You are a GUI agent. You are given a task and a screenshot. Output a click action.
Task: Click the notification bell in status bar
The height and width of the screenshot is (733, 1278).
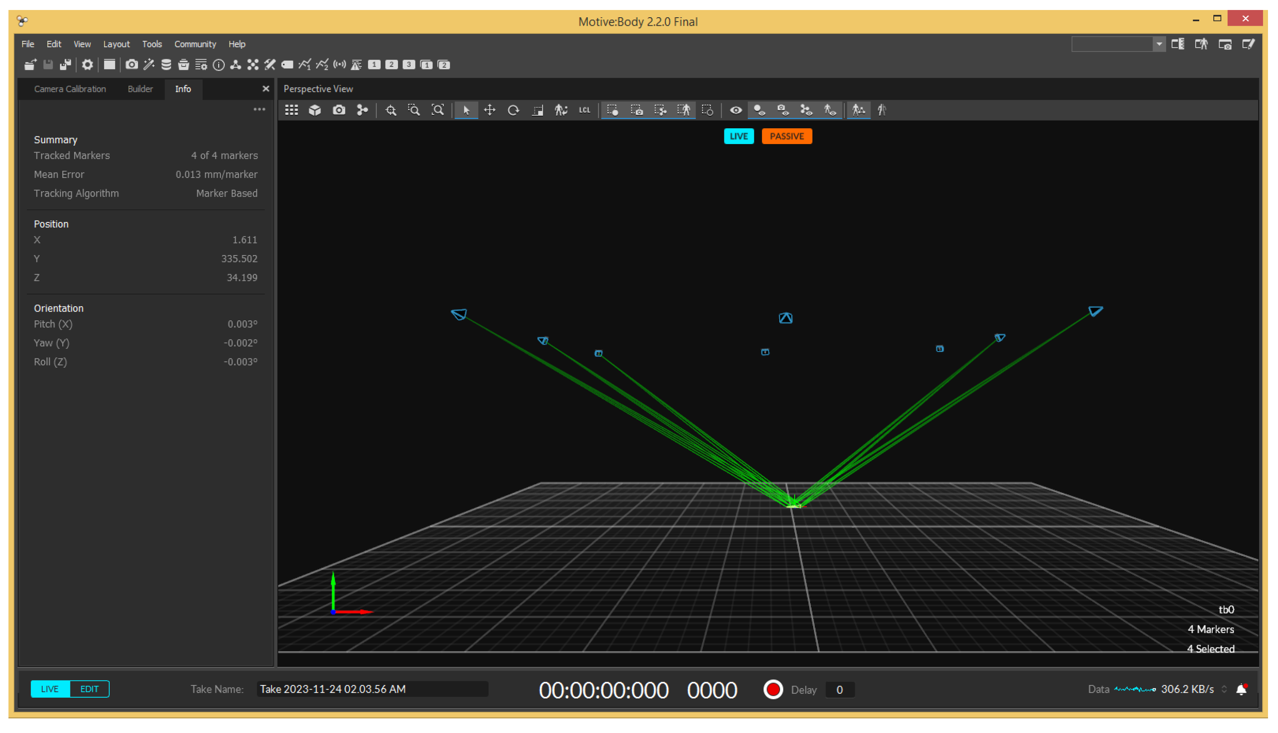[1241, 689]
